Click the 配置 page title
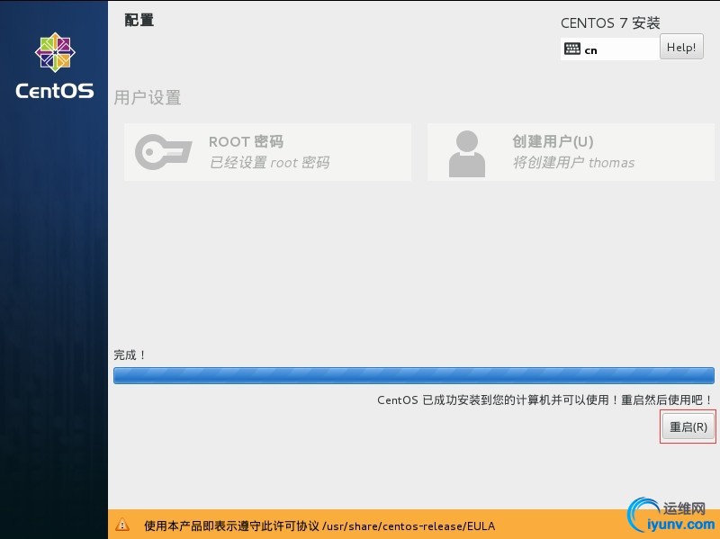The width and height of the screenshot is (720, 539). tap(139, 20)
